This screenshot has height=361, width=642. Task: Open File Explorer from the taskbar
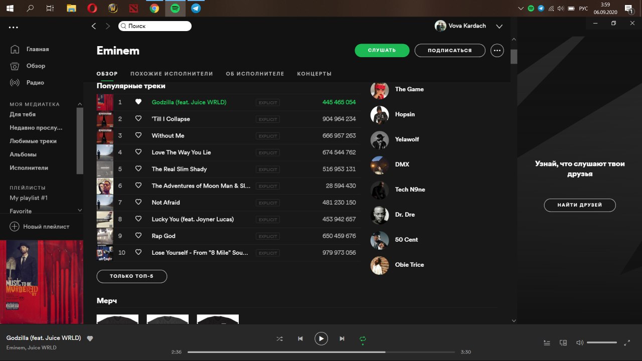[x=71, y=9]
